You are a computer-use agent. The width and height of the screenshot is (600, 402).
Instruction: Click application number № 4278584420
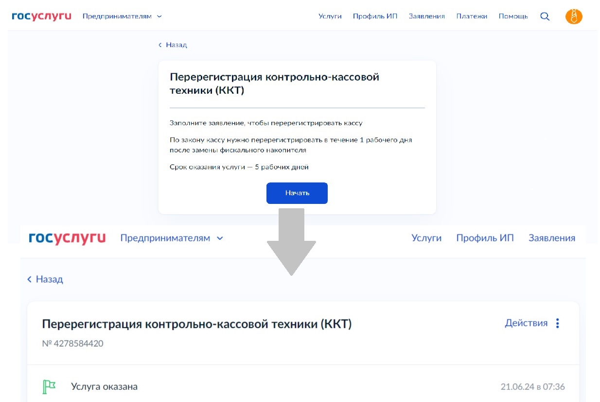(72, 344)
